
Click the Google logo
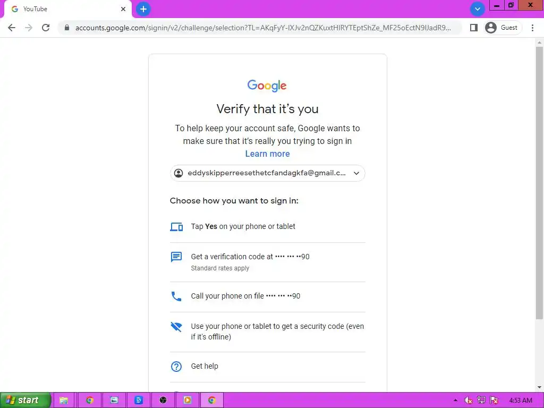pyautogui.click(x=267, y=86)
